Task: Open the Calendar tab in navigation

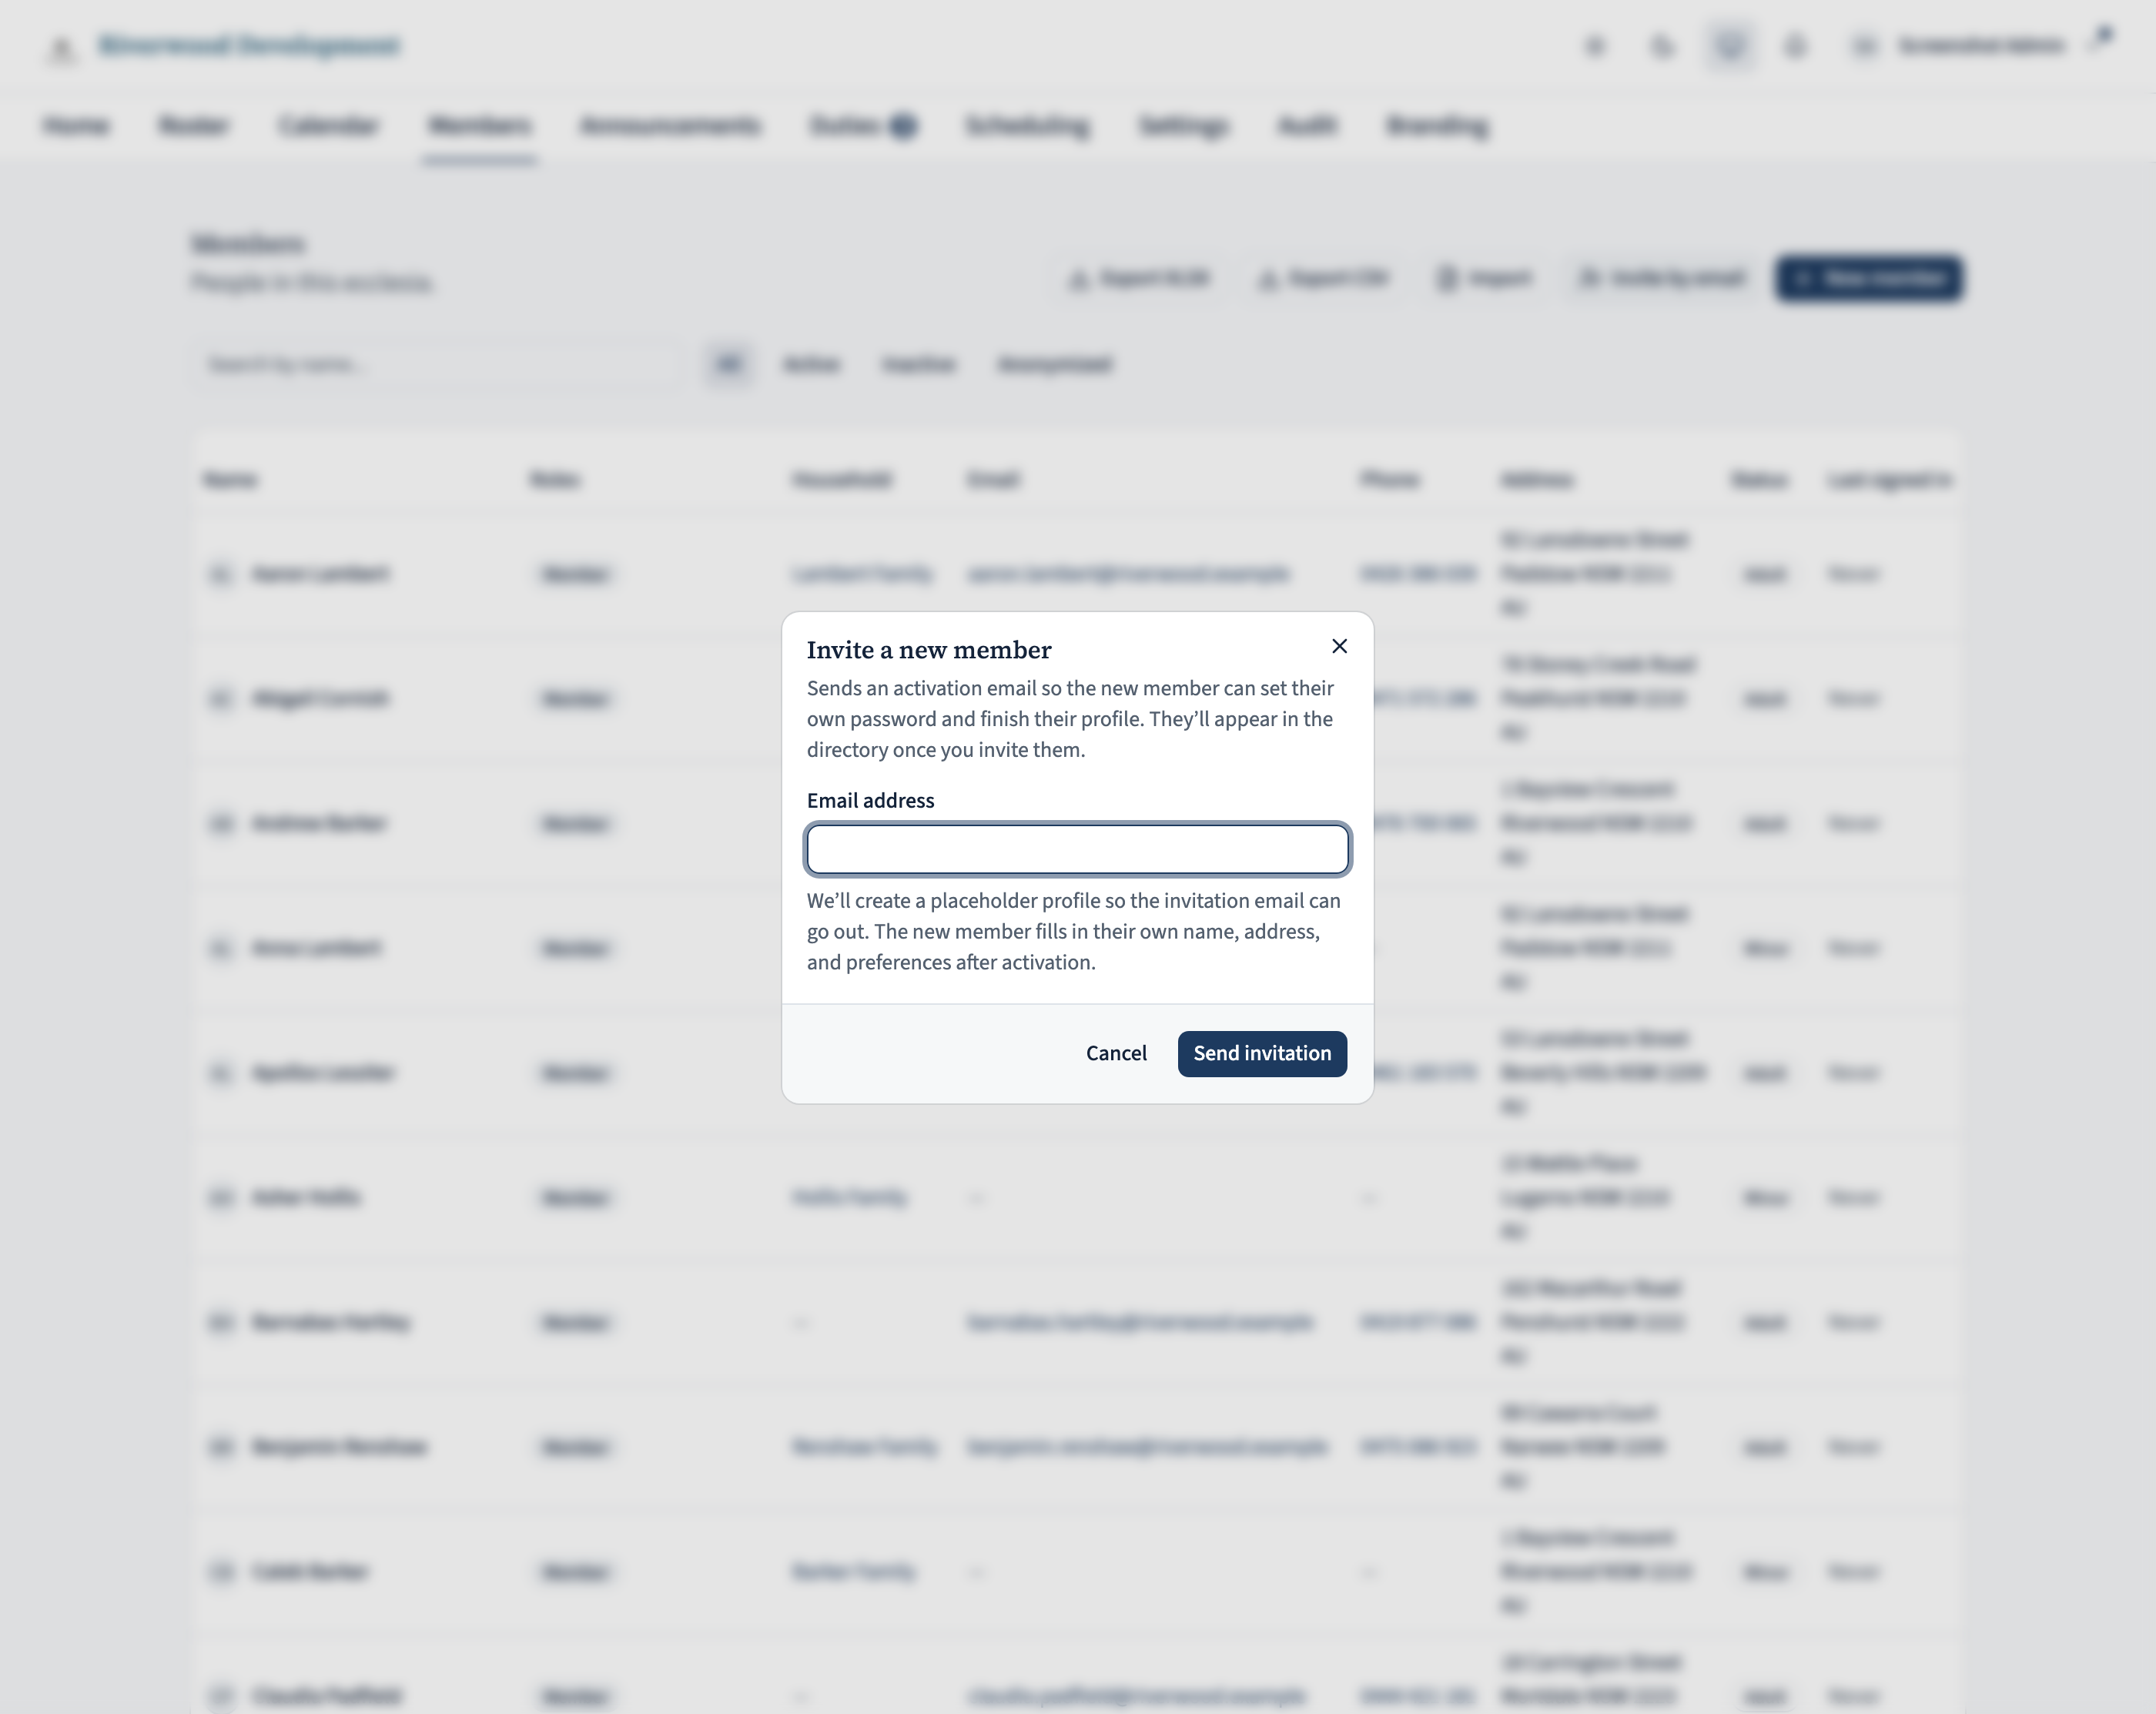Action: [x=328, y=126]
